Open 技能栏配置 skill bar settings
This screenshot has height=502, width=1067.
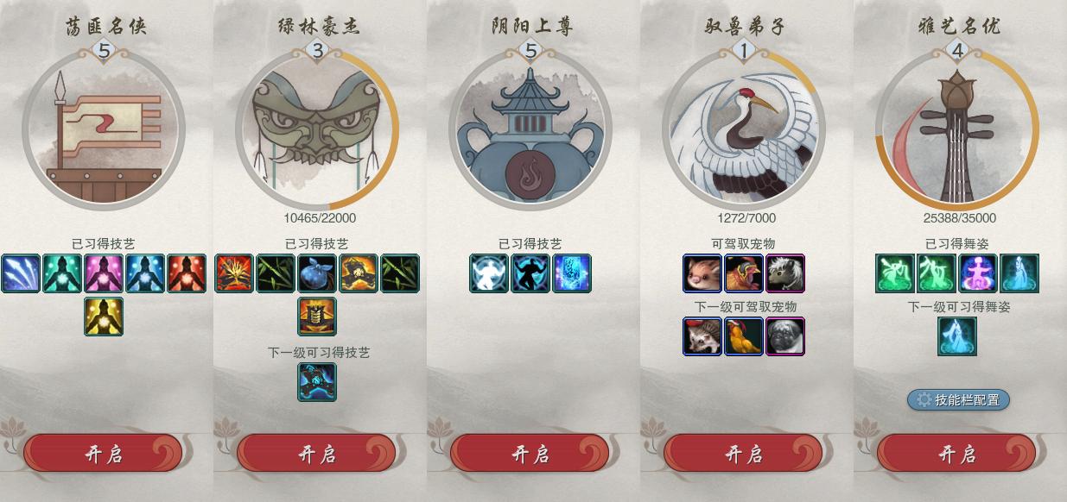(958, 399)
